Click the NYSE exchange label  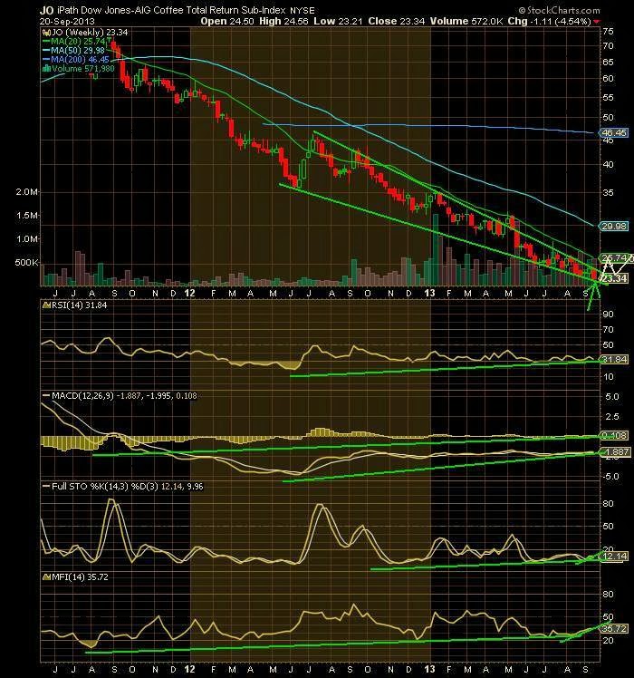(303, 10)
